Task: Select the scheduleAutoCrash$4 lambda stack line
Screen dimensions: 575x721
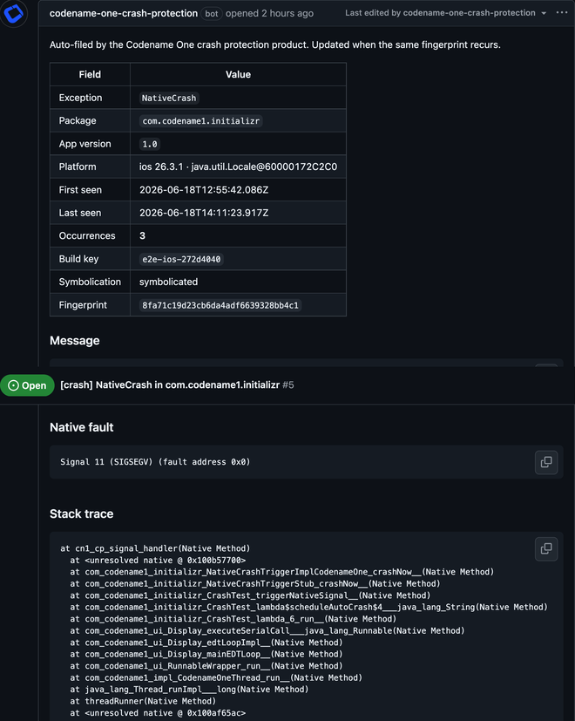Action: [309, 607]
